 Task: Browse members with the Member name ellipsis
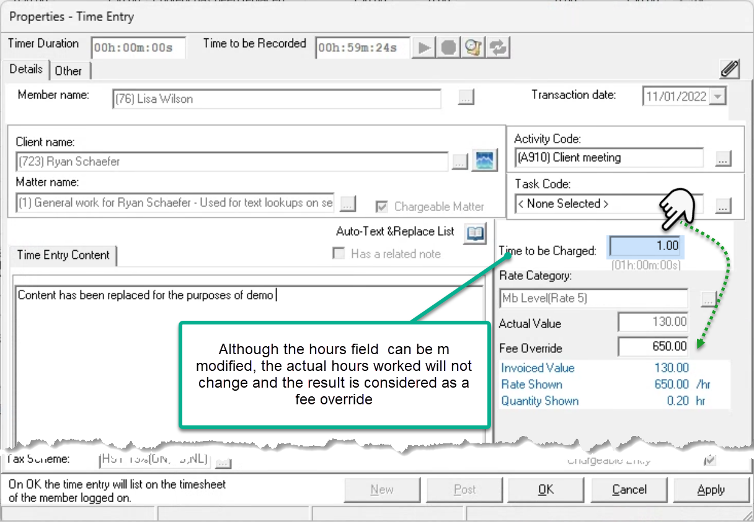466,97
